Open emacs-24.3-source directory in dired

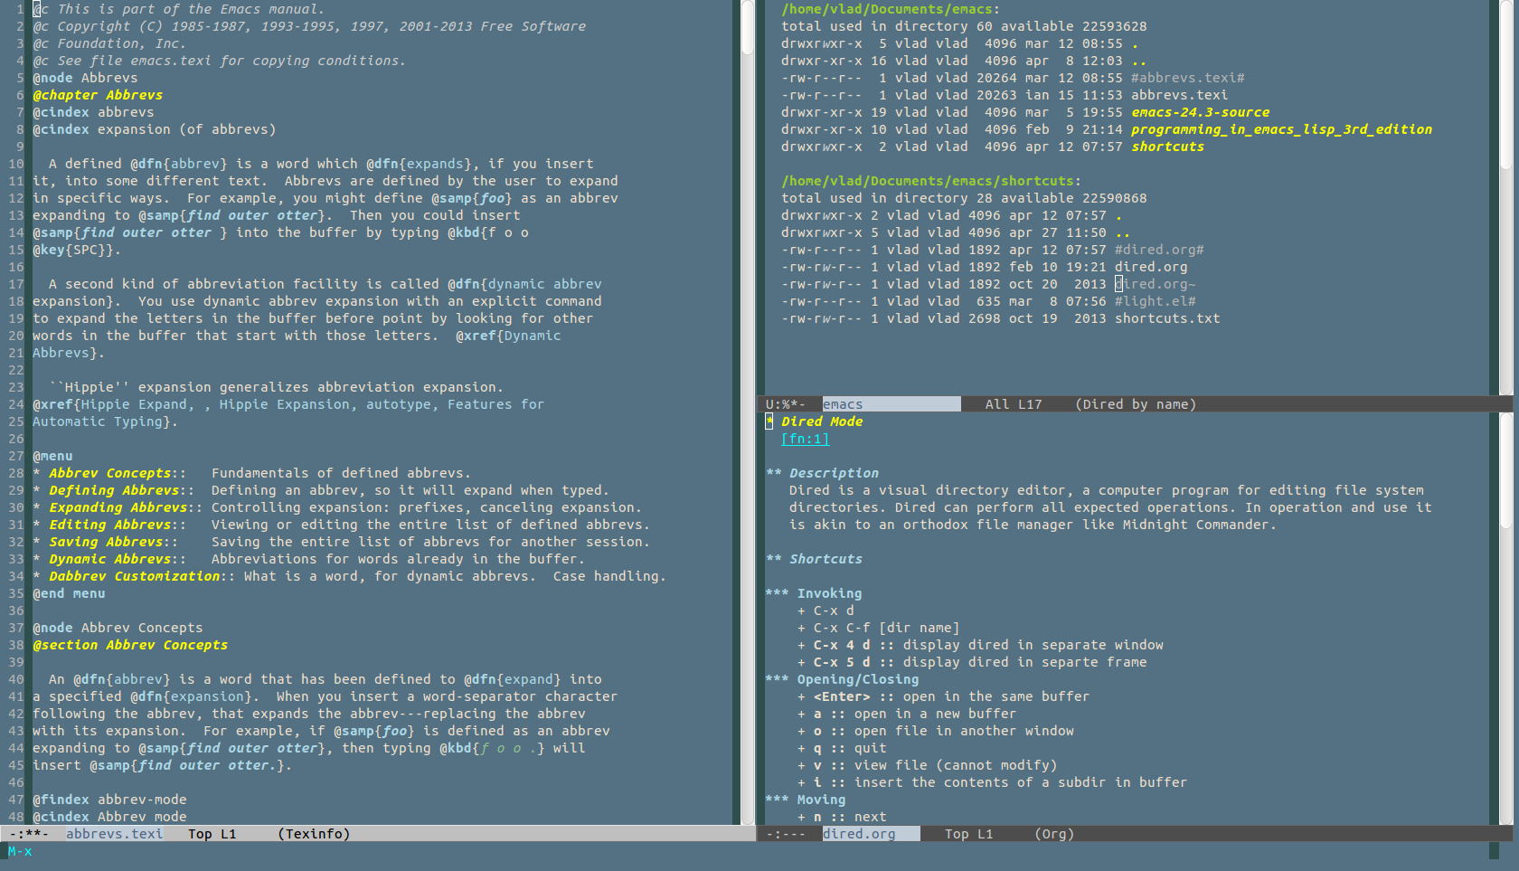pos(1200,112)
